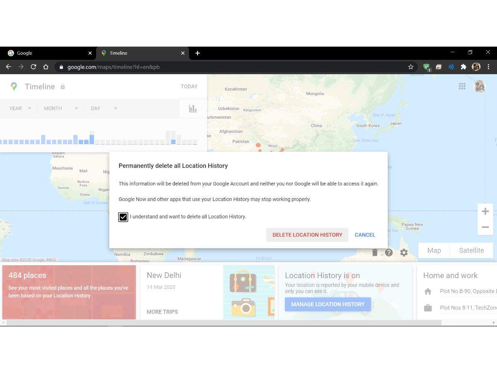Click DELETE LOCATION HISTORY button

coord(307,235)
